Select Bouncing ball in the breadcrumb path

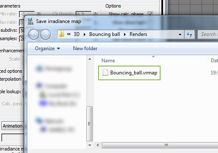(104, 34)
